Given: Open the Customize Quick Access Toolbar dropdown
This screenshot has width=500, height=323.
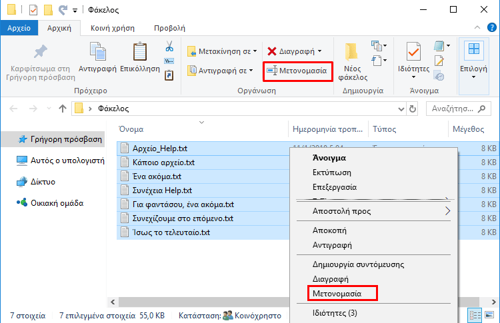Looking at the screenshot, I should tap(75, 11).
